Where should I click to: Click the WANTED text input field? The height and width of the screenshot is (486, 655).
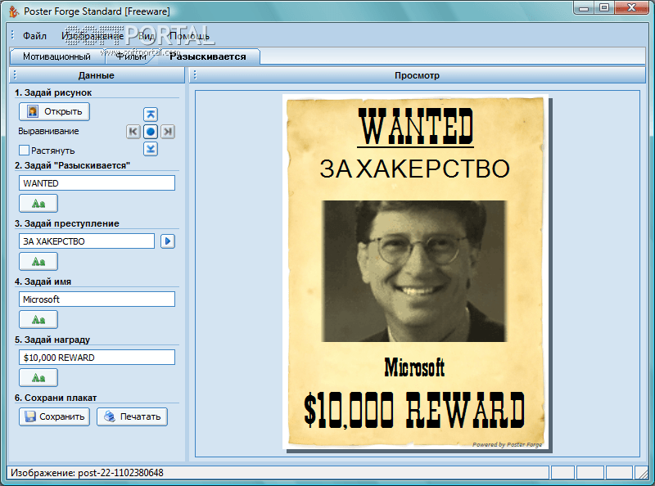pyautogui.click(x=97, y=183)
